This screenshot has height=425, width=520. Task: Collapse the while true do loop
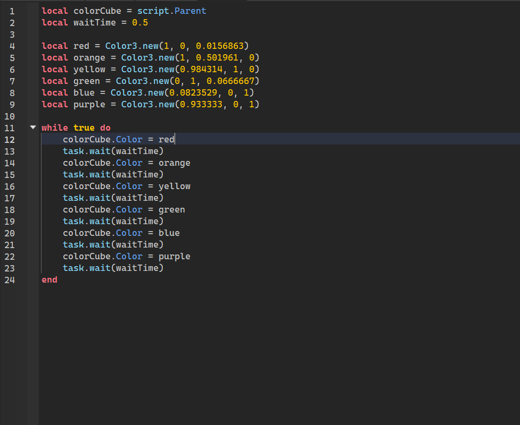(x=33, y=127)
